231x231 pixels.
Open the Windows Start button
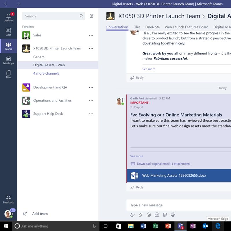[6, 226]
